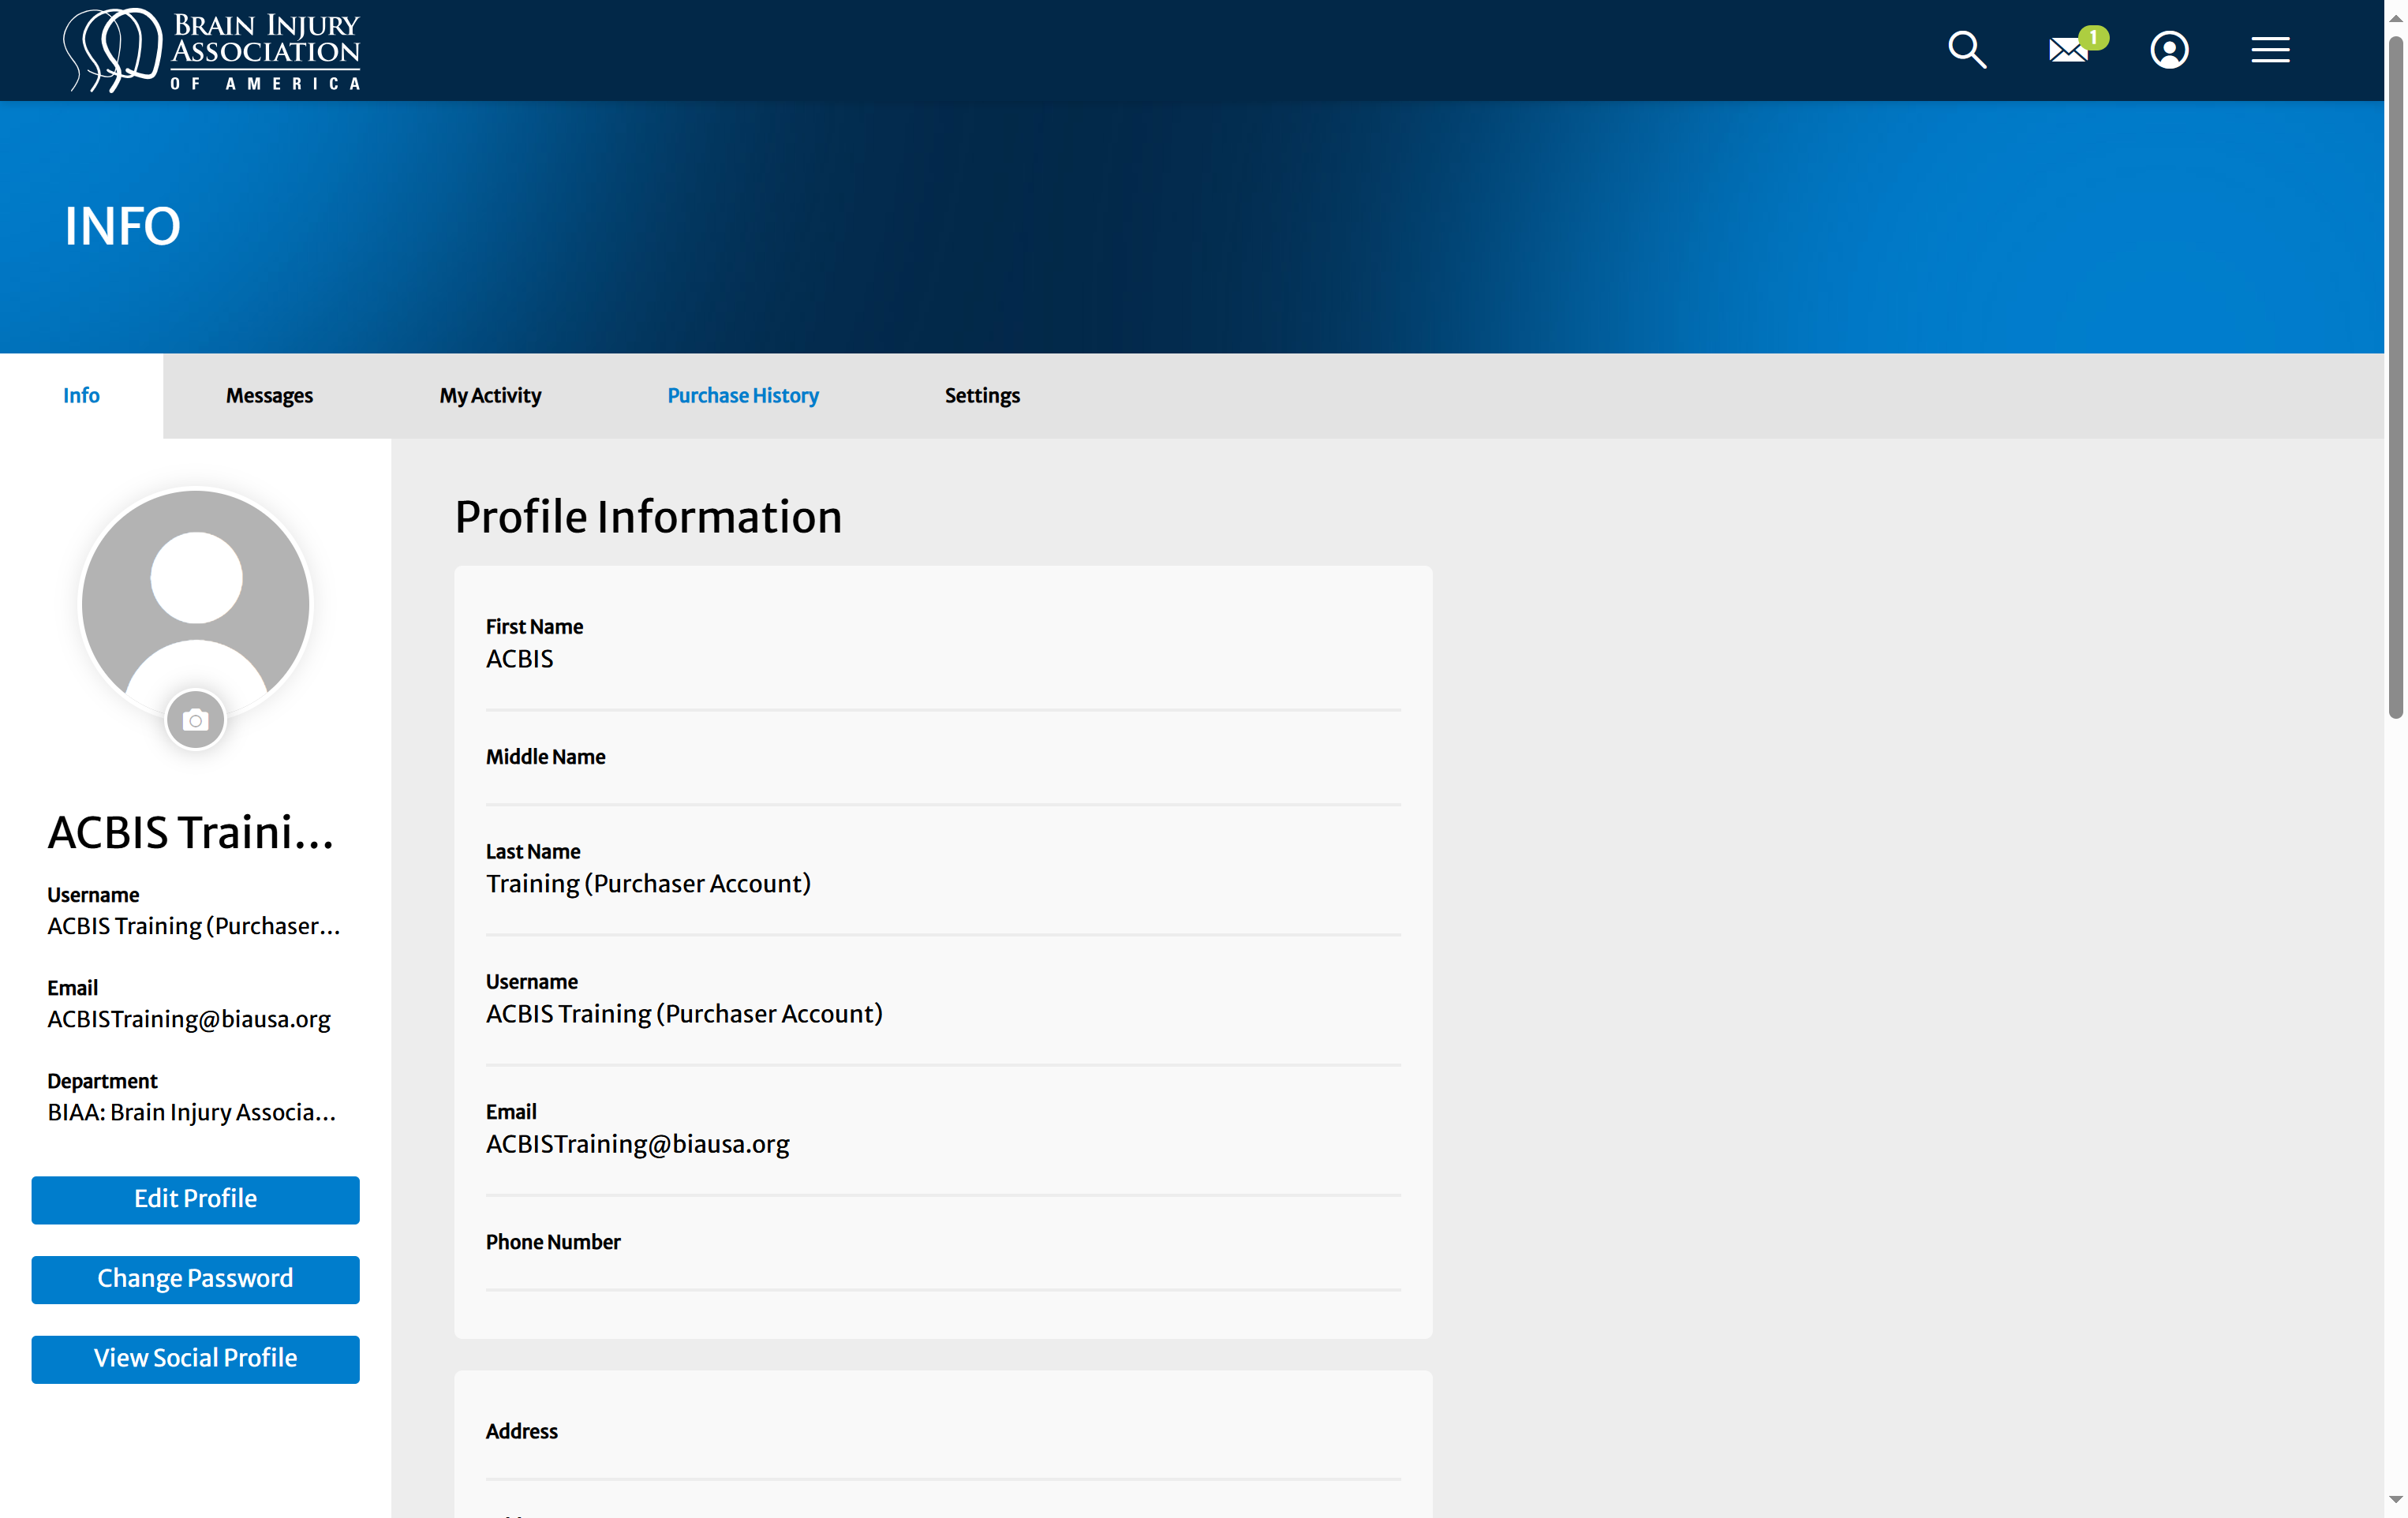Click the Last Name value 'Training (Purchaser Account)'
Screen dimensions: 2408x1518
tap(648, 884)
